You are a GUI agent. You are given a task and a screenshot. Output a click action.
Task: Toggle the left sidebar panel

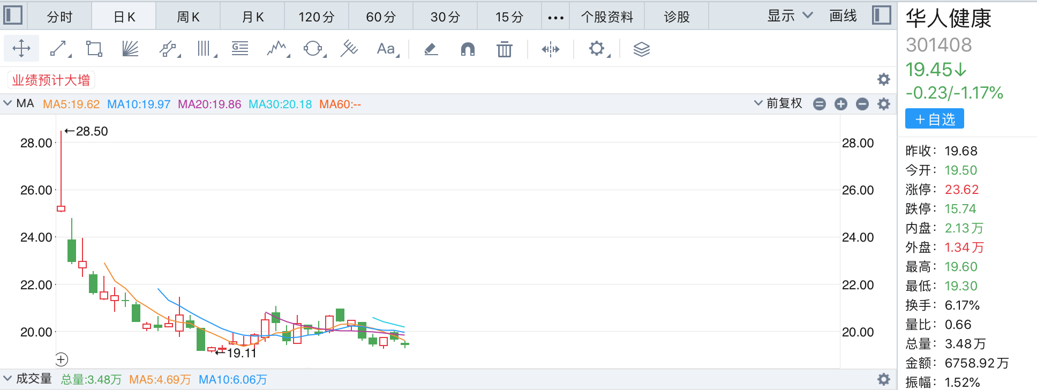tap(13, 15)
